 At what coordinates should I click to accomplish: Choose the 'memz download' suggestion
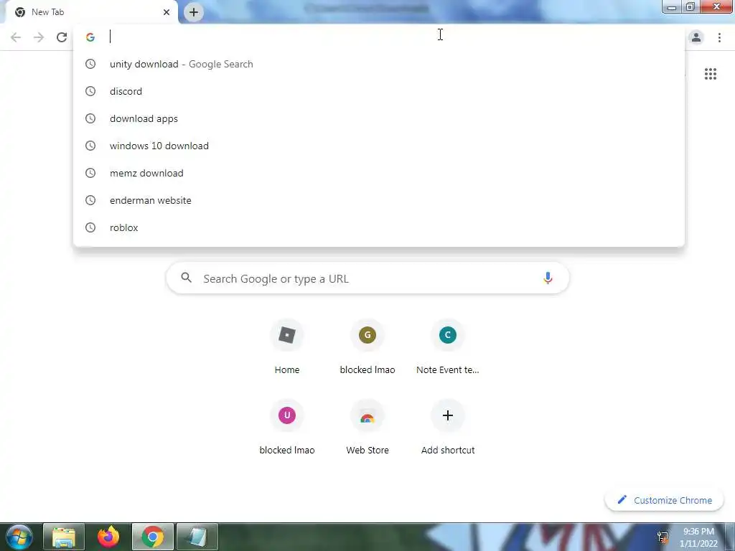(x=379, y=173)
